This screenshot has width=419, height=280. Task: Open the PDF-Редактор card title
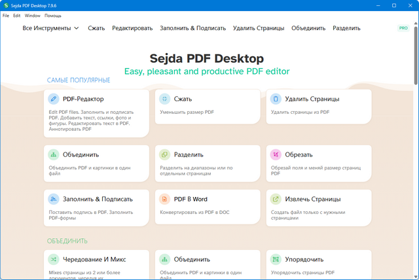(83, 99)
